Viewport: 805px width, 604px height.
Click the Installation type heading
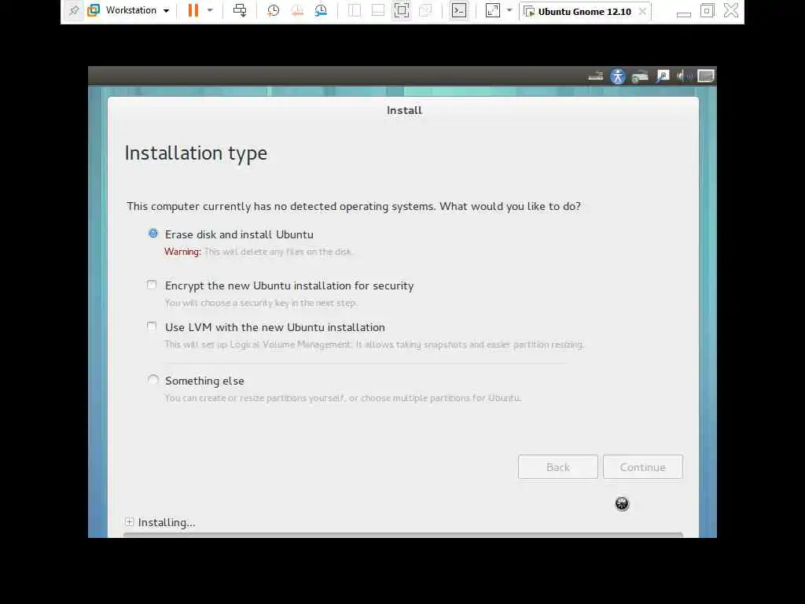pos(196,153)
